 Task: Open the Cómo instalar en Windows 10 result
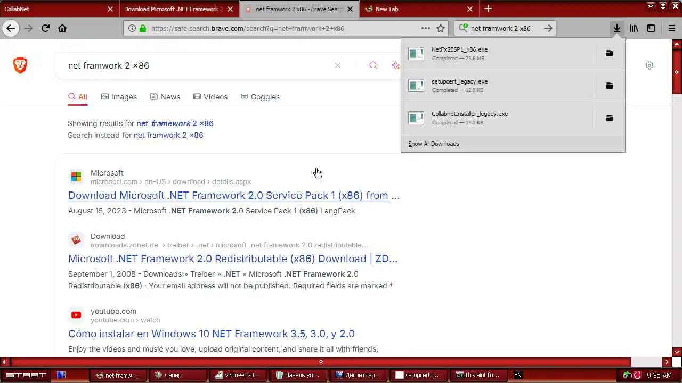pyautogui.click(x=212, y=334)
